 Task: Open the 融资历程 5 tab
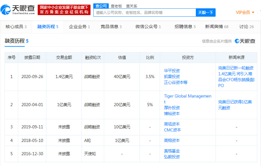(48, 27)
